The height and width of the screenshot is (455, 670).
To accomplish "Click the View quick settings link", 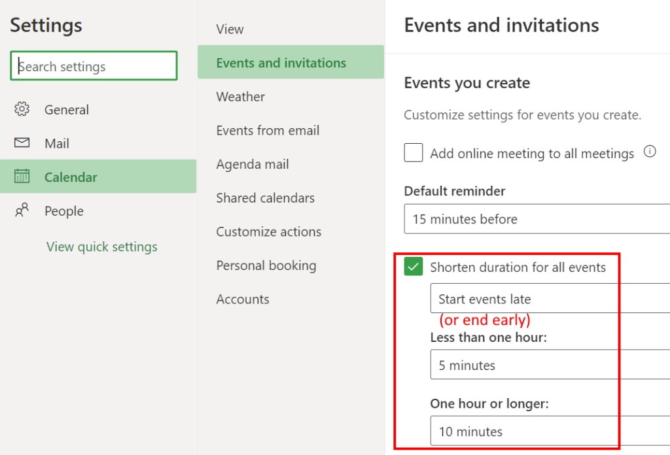I will 101,247.
